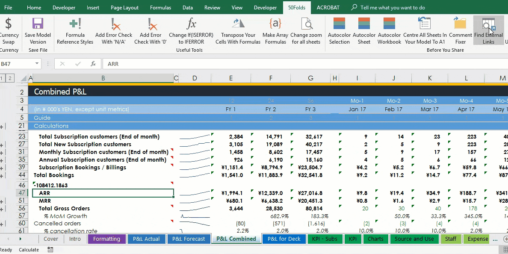The width and height of the screenshot is (508, 254).
Task: Select the MRR cell
Action: tap(103, 201)
